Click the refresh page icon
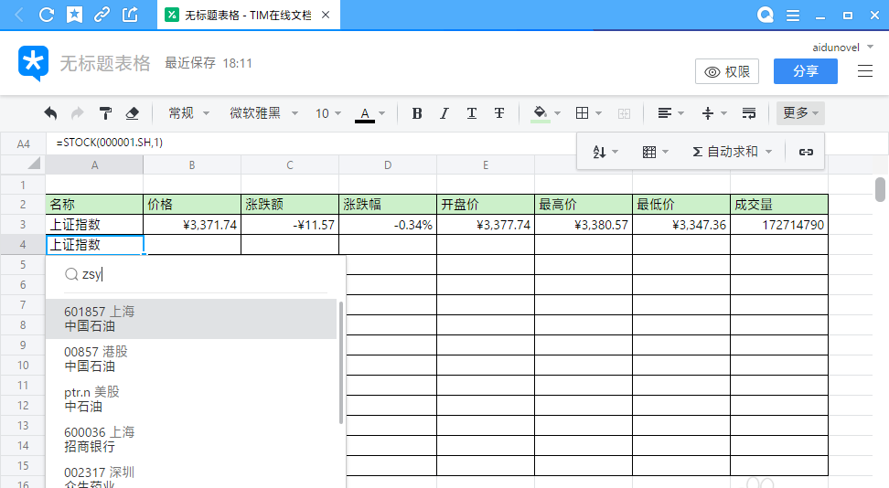This screenshot has height=488, width=889. [47, 15]
